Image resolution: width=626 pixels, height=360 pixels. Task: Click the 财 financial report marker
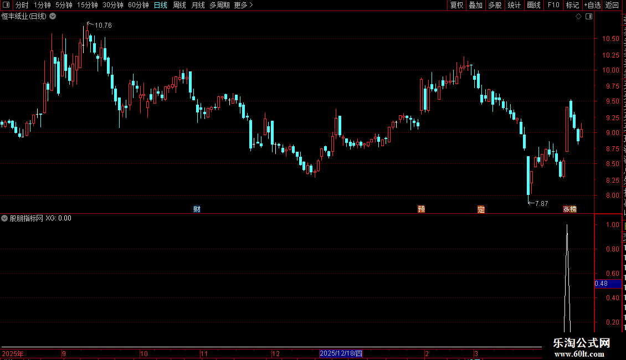tap(197, 209)
